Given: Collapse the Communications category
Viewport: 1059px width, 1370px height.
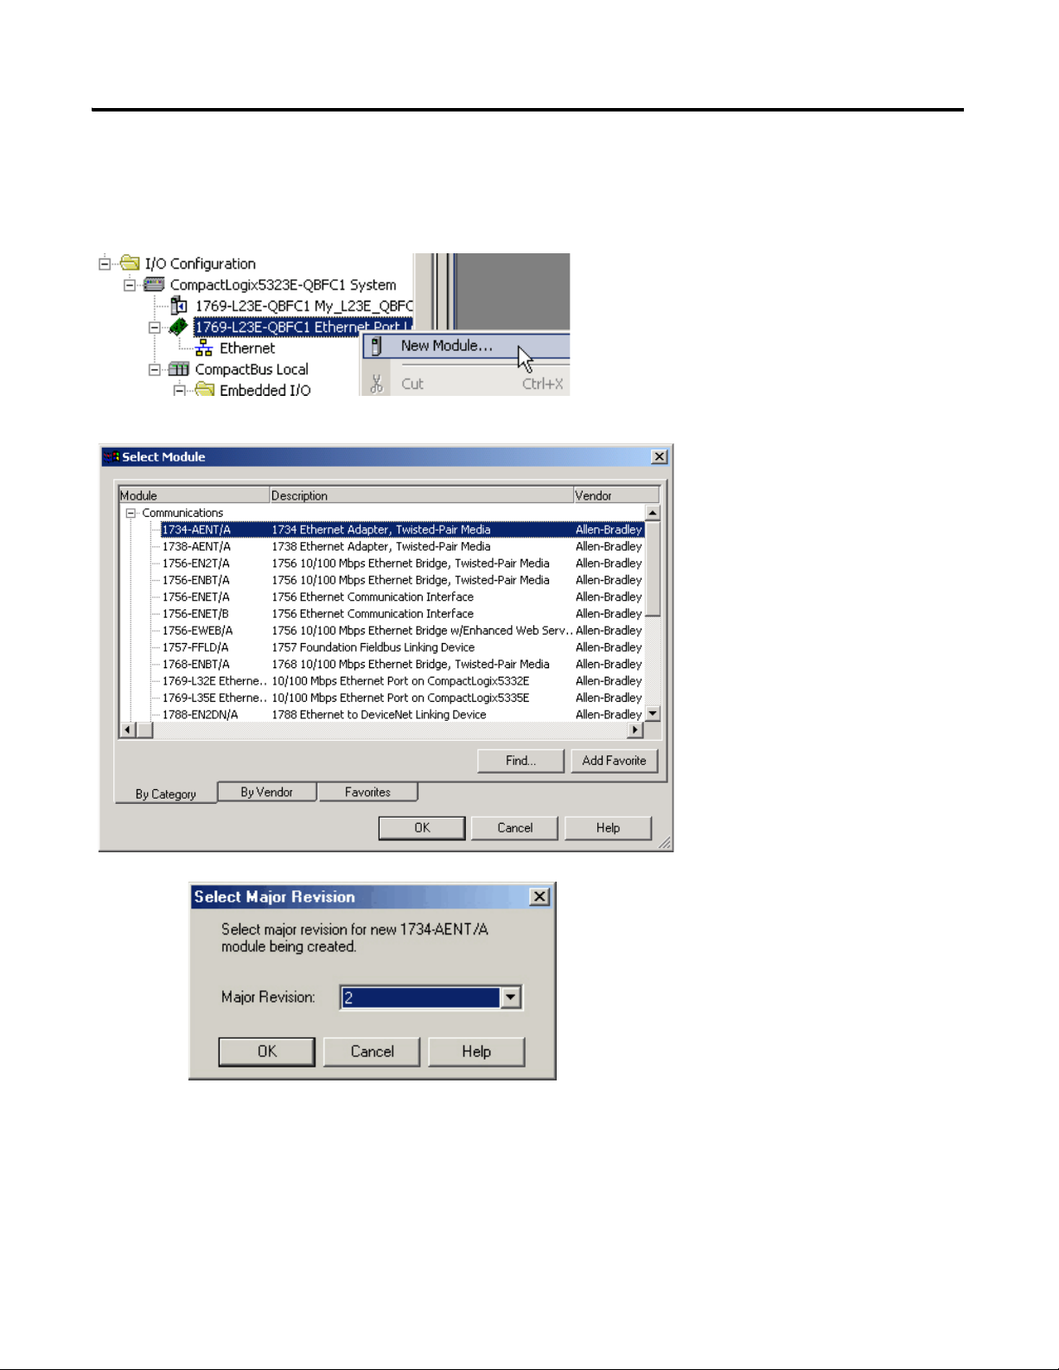Looking at the screenshot, I should (x=131, y=513).
